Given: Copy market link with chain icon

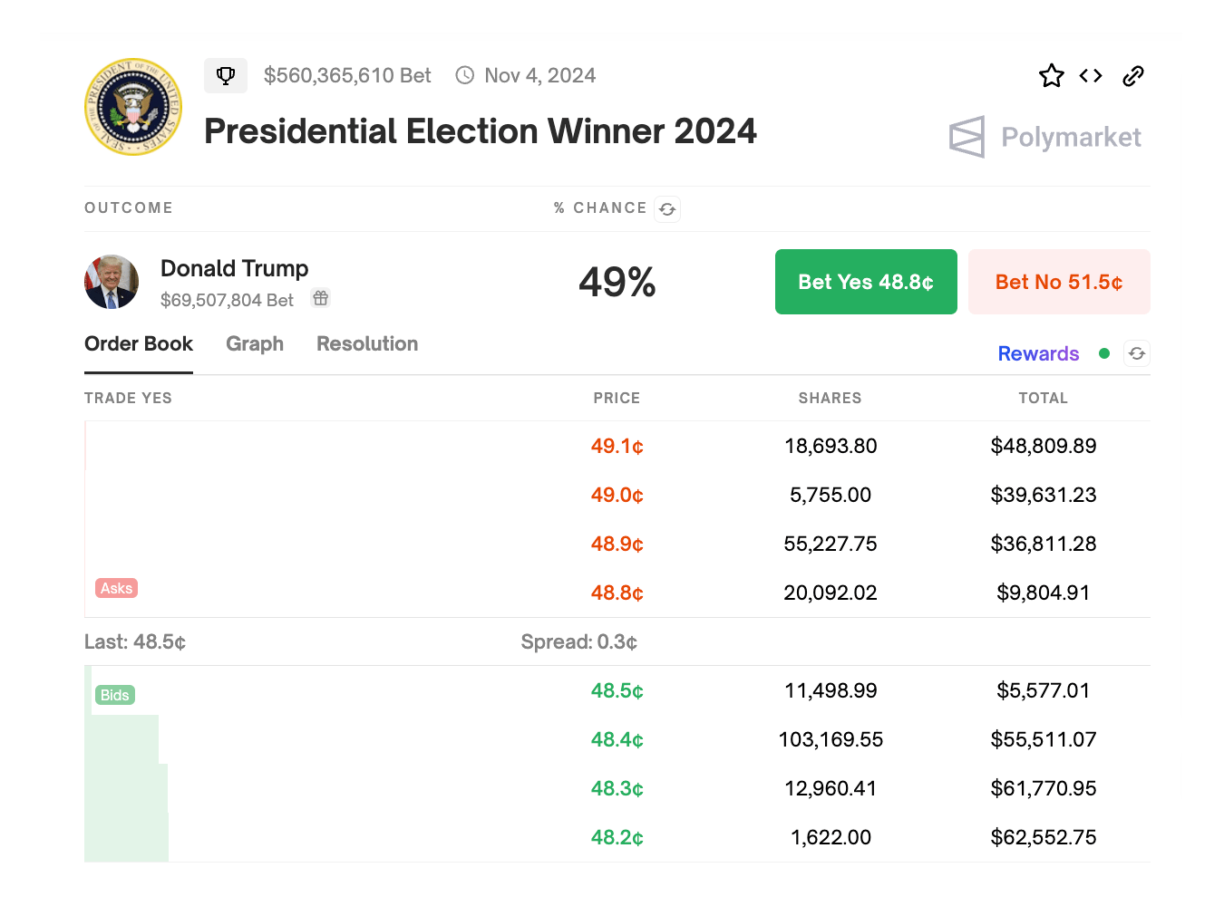Looking at the screenshot, I should (x=1133, y=75).
